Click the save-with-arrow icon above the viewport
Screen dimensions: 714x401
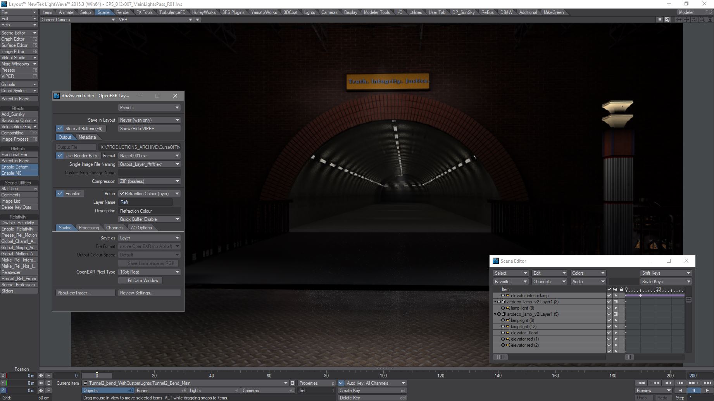coord(667,19)
